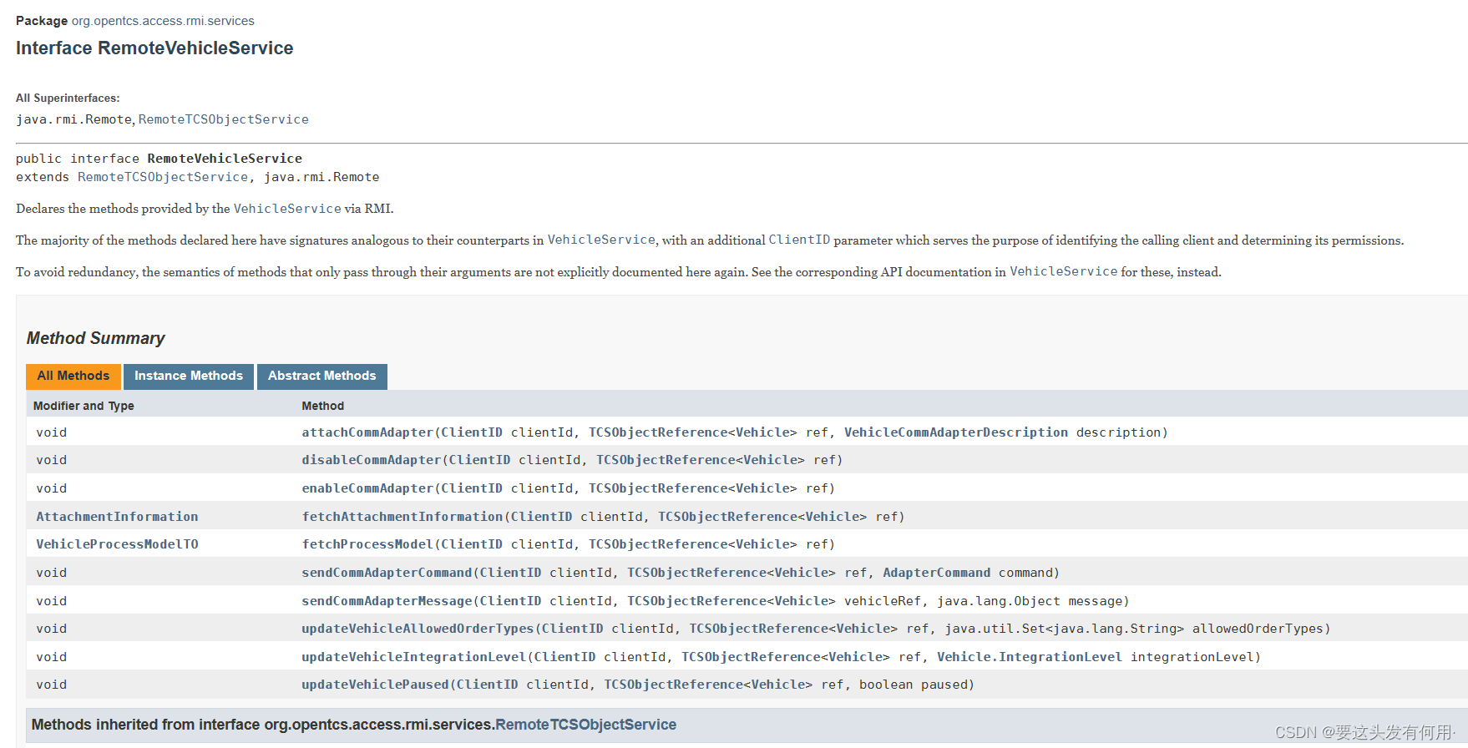1468x748 pixels.
Task: Open VehicleCommAdapterDescription parameter type link
Action: pyautogui.click(x=956, y=432)
